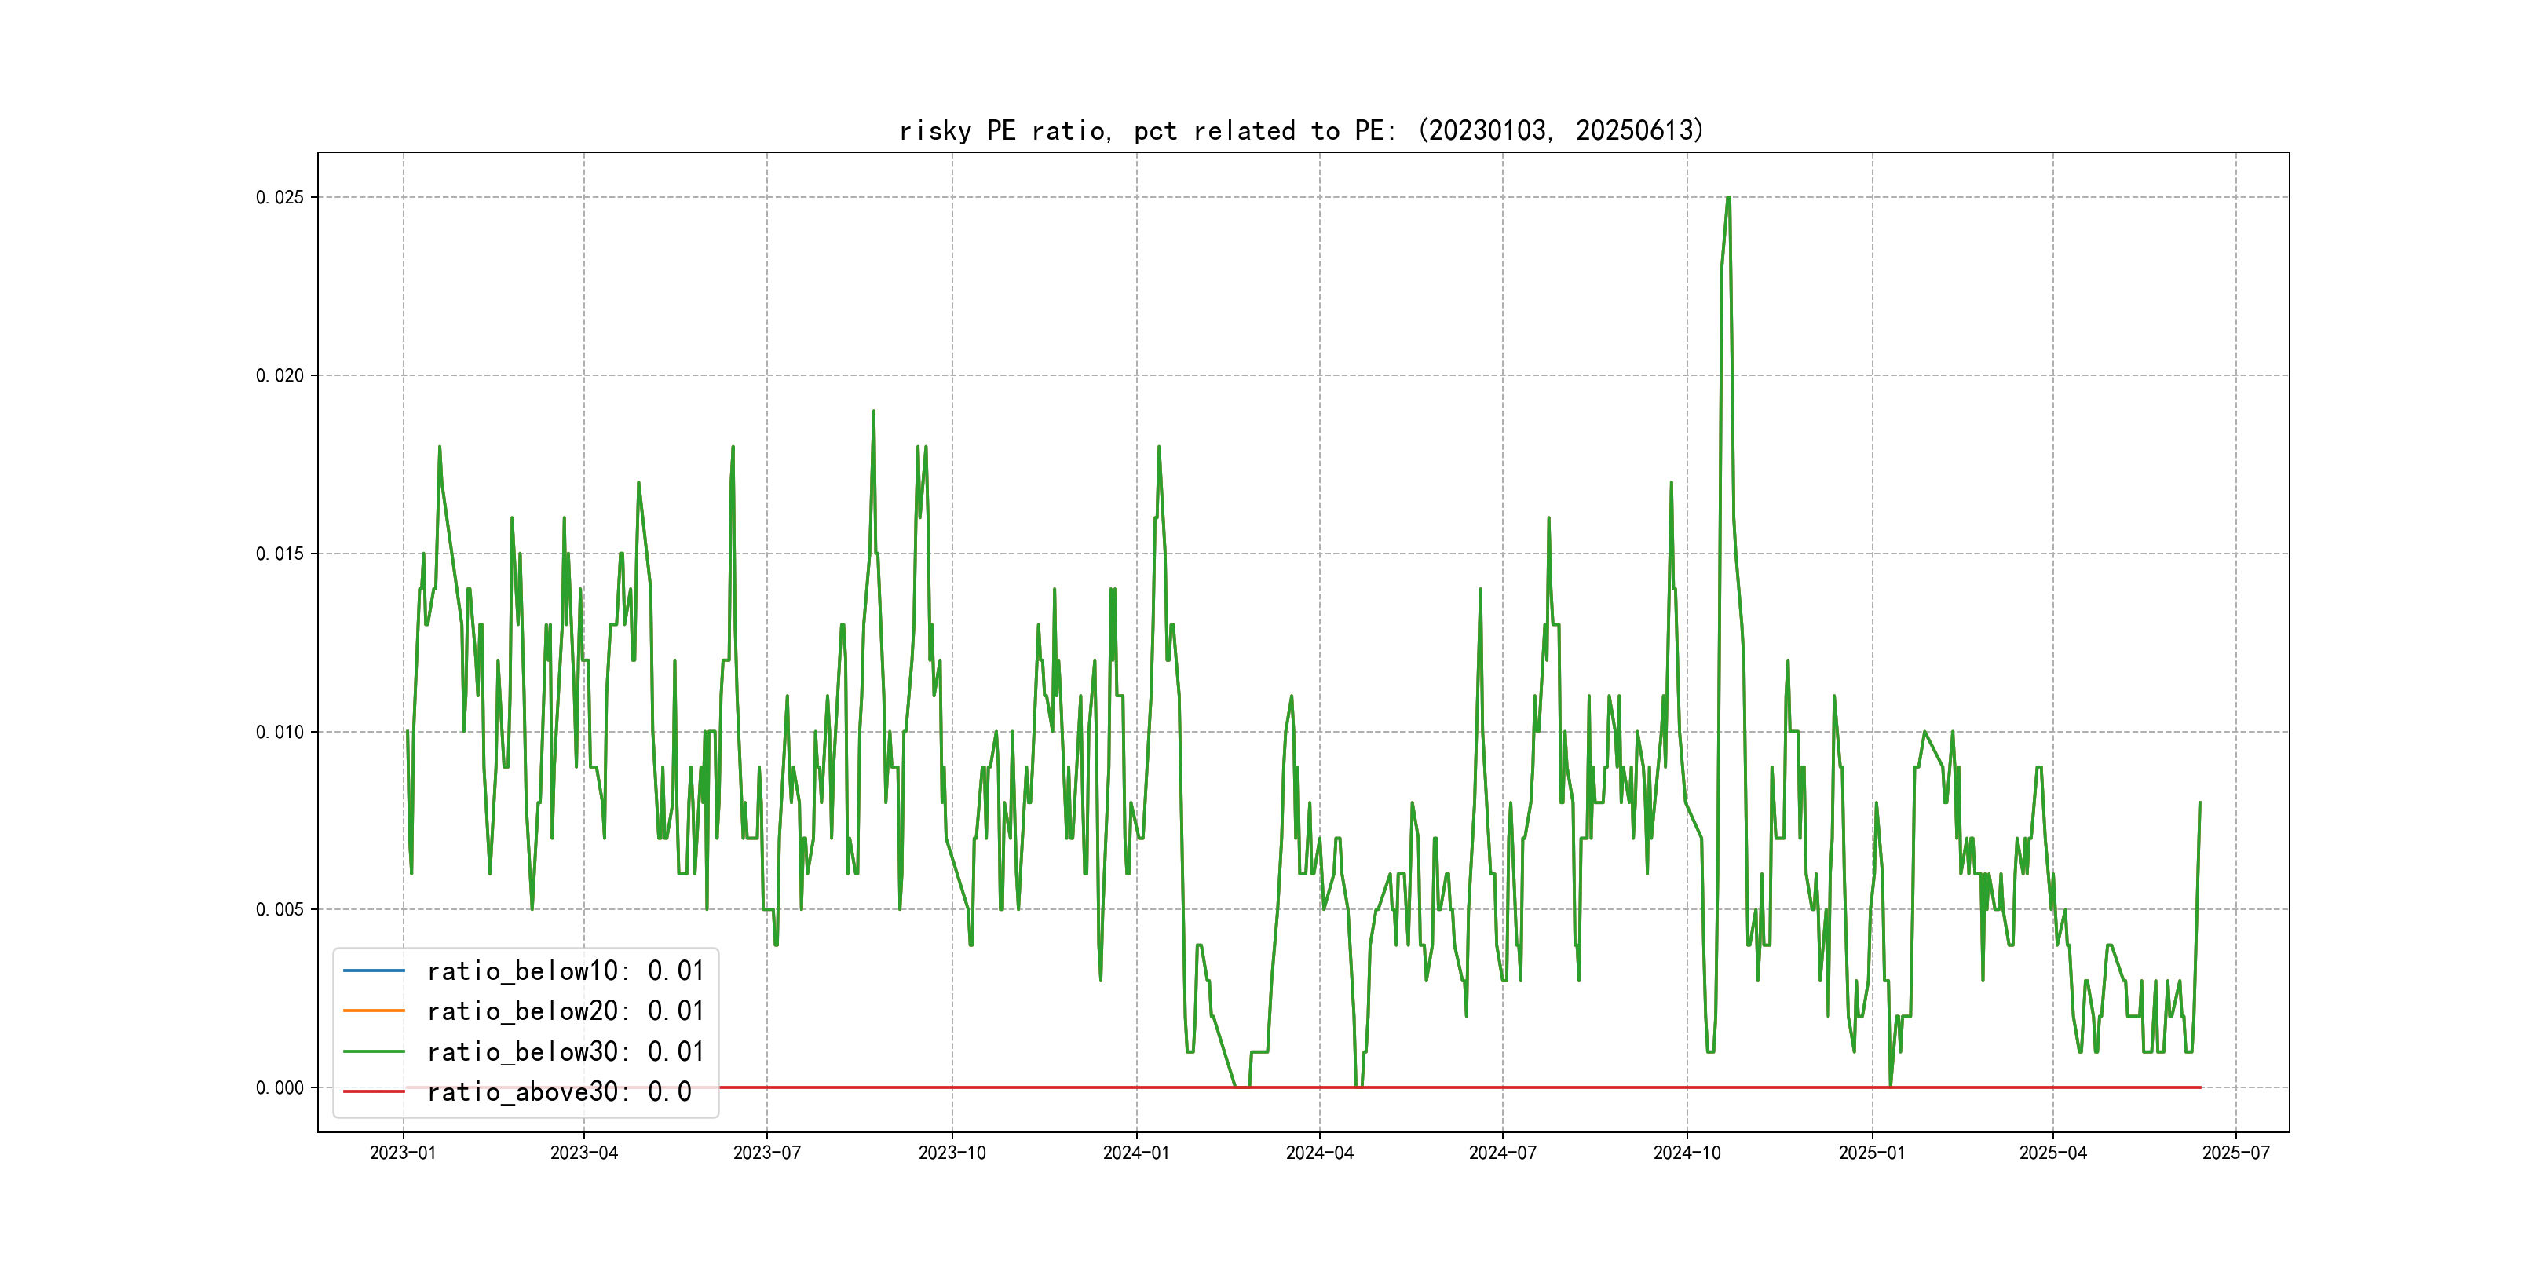The image size is (2544, 1272).
Task: Click the red ratio_above30 legend line
Action: [x=373, y=1091]
